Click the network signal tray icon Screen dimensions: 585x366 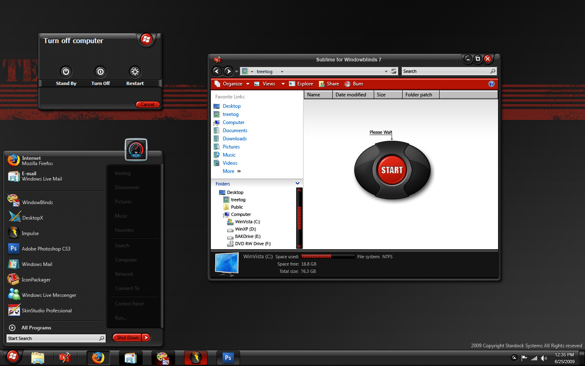tap(534, 358)
